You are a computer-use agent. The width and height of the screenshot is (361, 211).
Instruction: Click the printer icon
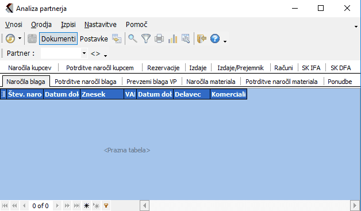coord(159,39)
